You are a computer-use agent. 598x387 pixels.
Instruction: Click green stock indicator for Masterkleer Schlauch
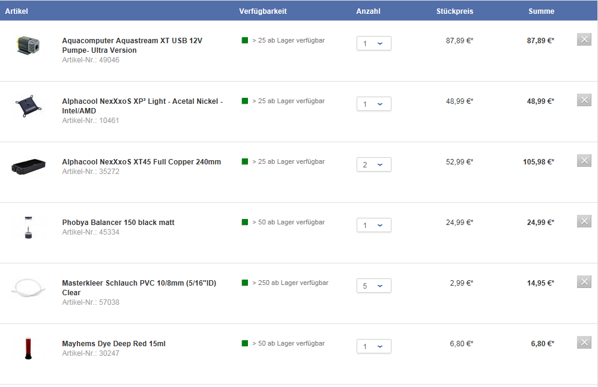(245, 283)
